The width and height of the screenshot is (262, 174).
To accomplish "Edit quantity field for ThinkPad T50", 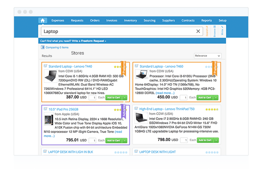I will (x=184, y=140).
